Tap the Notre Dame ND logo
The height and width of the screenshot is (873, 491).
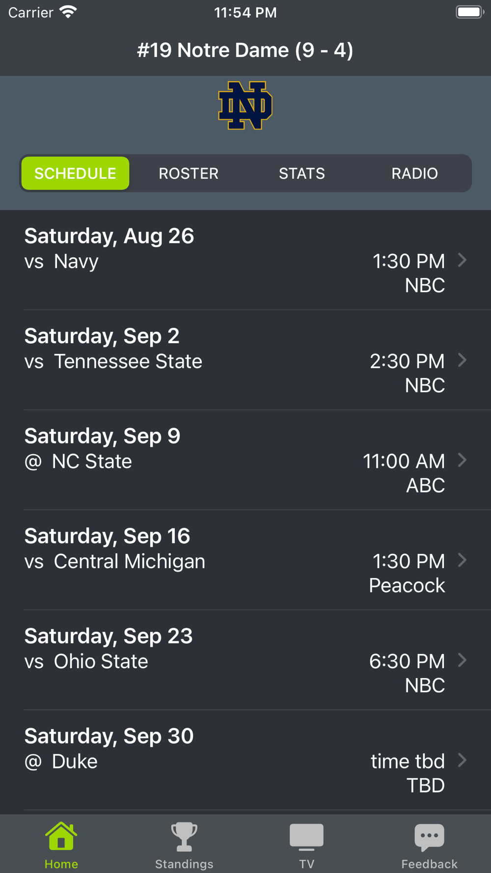[245, 106]
